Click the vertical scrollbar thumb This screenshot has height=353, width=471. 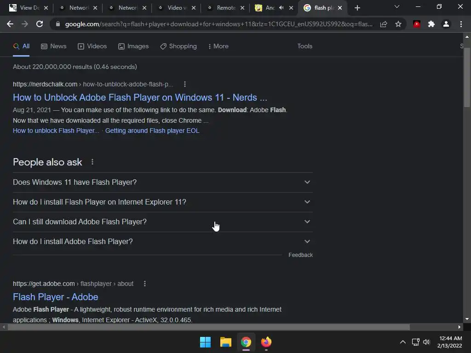tap(467, 77)
